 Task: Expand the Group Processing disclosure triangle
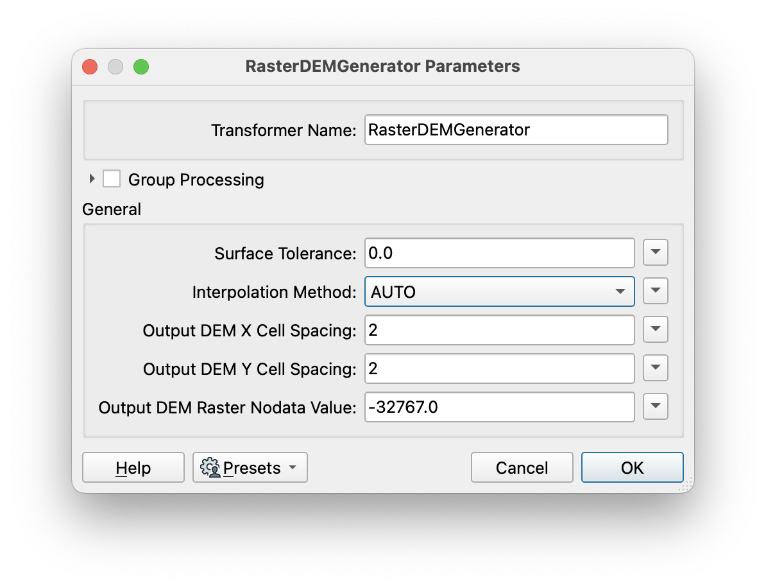point(92,179)
